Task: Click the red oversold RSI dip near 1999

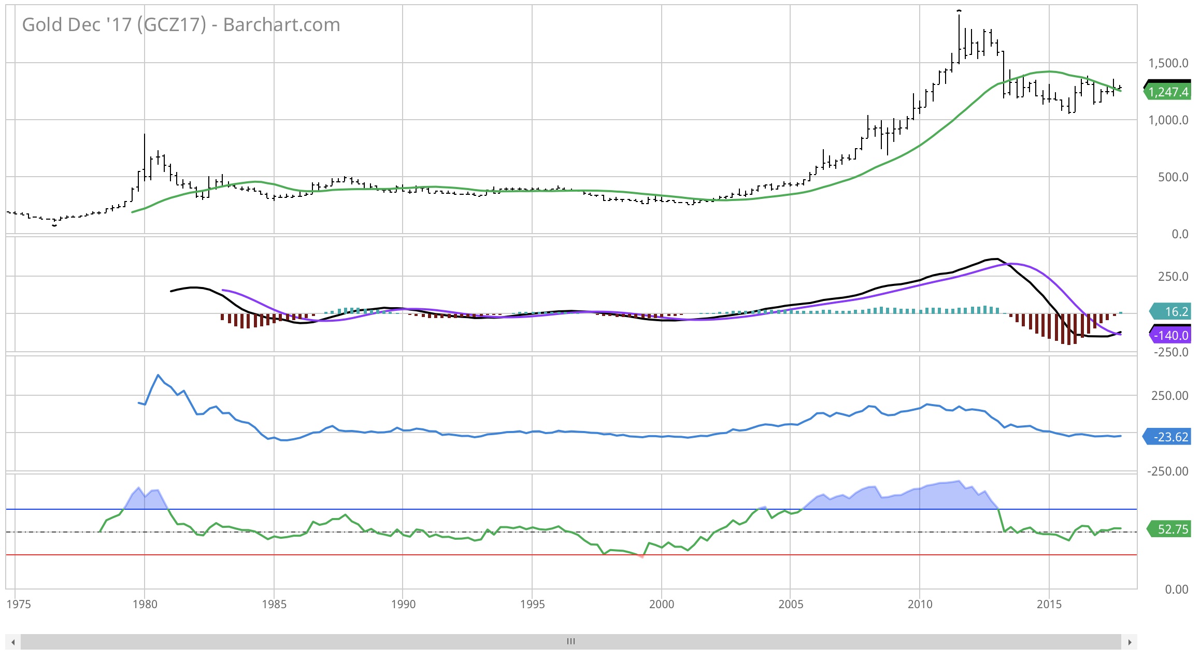Action: (641, 556)
